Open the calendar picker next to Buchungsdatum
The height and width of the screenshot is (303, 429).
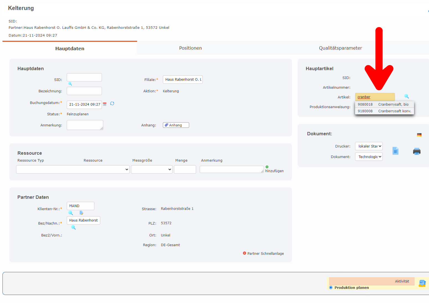(x=105, y=104)
